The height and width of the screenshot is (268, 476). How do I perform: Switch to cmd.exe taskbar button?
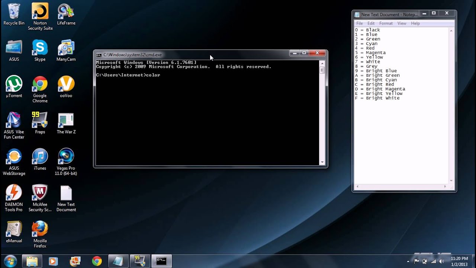click(x=161, y=261)
